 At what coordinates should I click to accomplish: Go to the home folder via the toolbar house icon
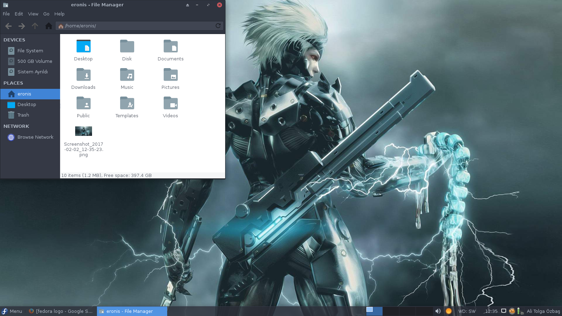click(x=49, y=26)
